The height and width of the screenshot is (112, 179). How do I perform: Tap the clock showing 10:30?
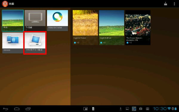(160, 109)
